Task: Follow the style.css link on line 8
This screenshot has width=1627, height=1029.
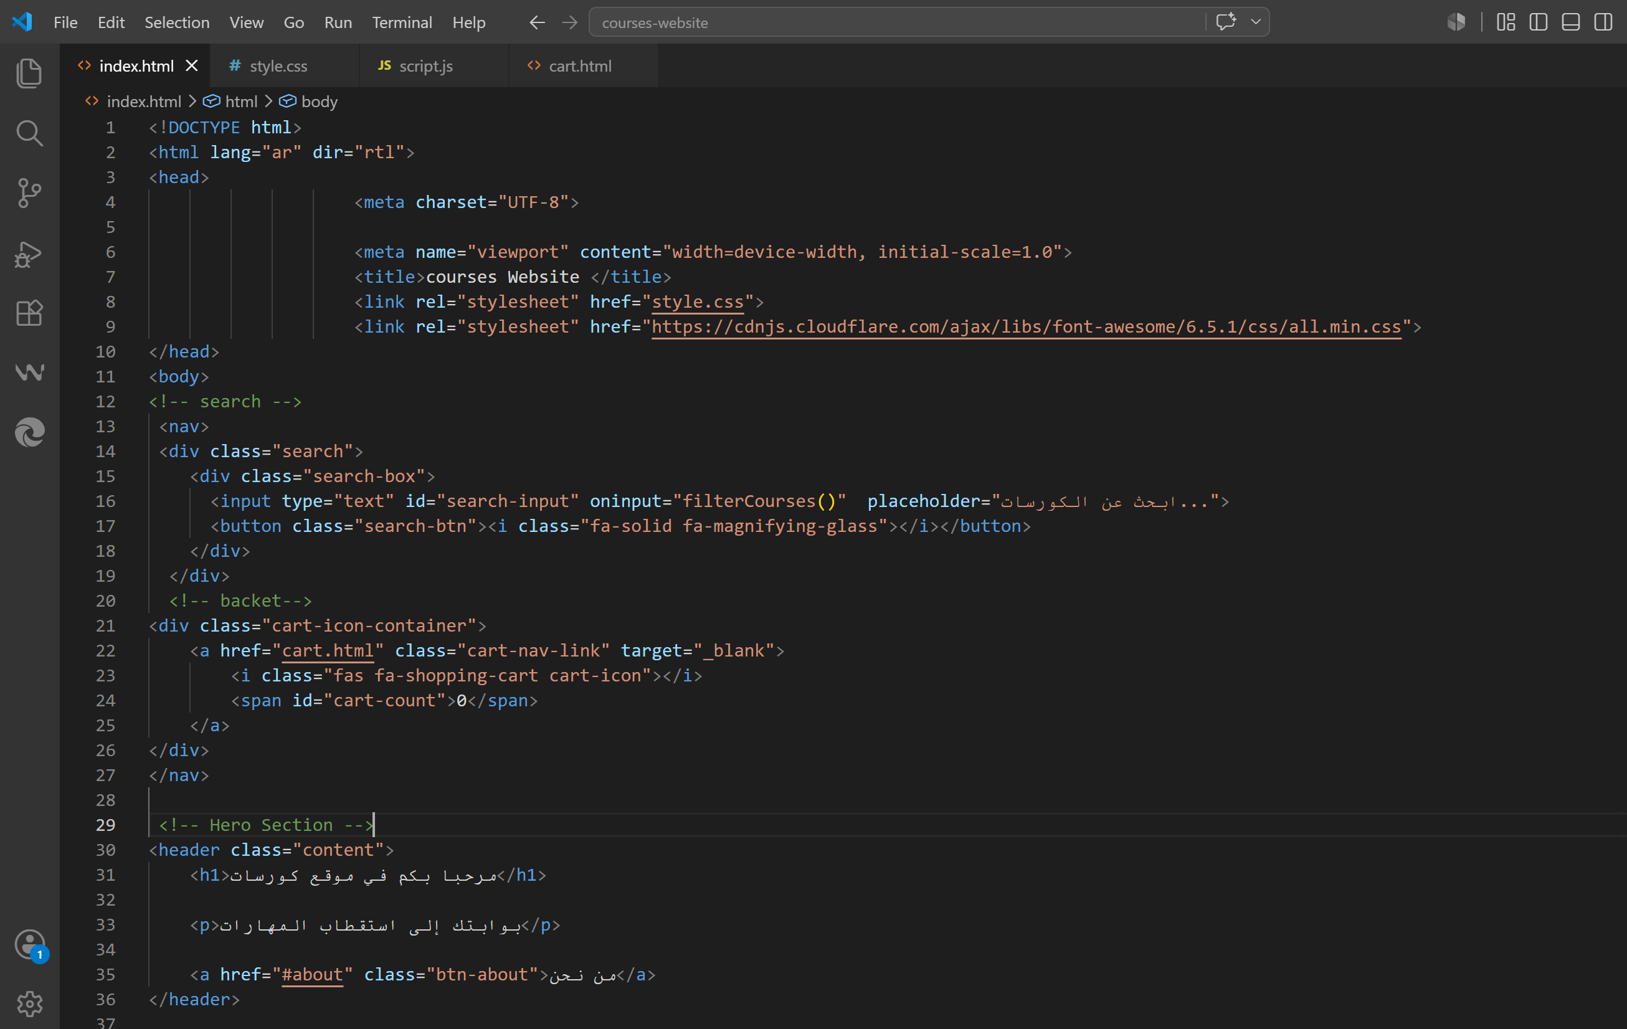Action: (x=697, y=302)
